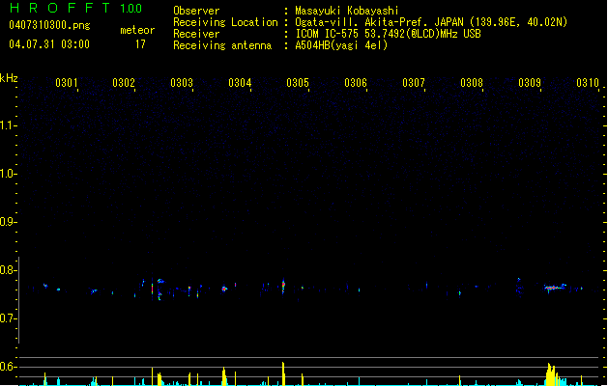This screenshot has width=608, height=386.
Task: Click the tallest yellow level bar near 0305
Action: click(x=283, y=373)
